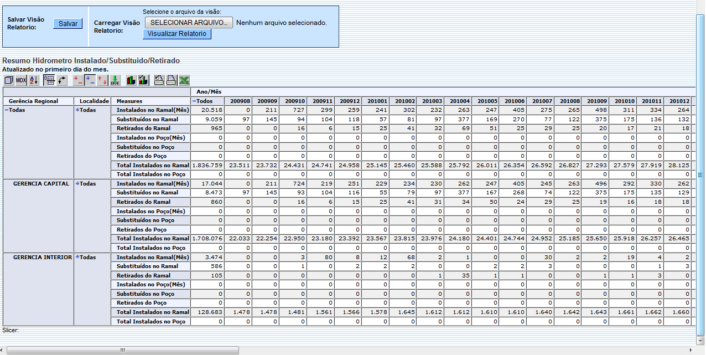Activate drill position mode
706x355 pixels.
[x=89, y=80]
